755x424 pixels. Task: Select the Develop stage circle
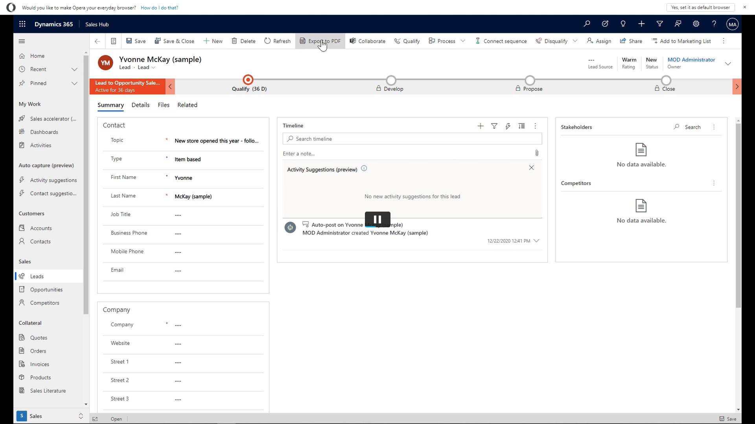[391, 80]
